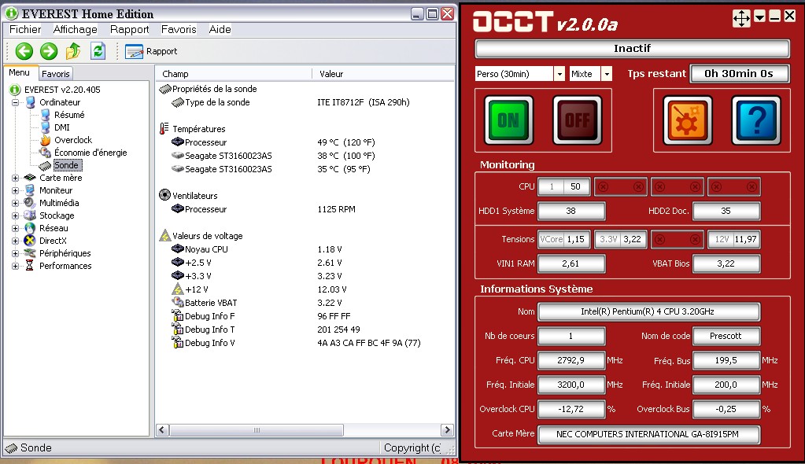Open Overclock flame item

click(73, 140)
